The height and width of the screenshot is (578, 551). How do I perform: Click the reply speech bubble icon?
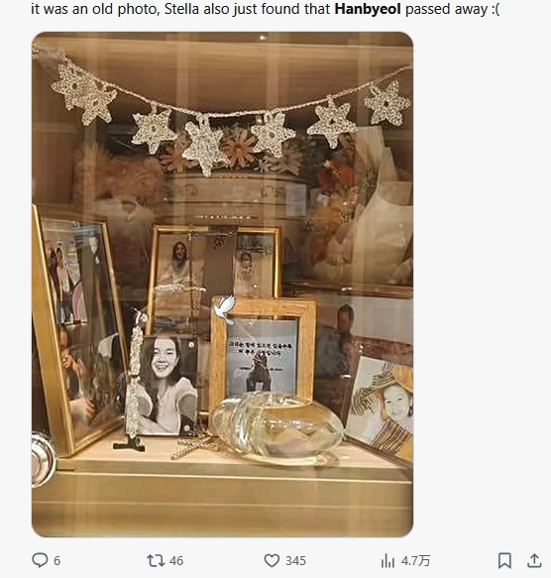pos(40,560)
